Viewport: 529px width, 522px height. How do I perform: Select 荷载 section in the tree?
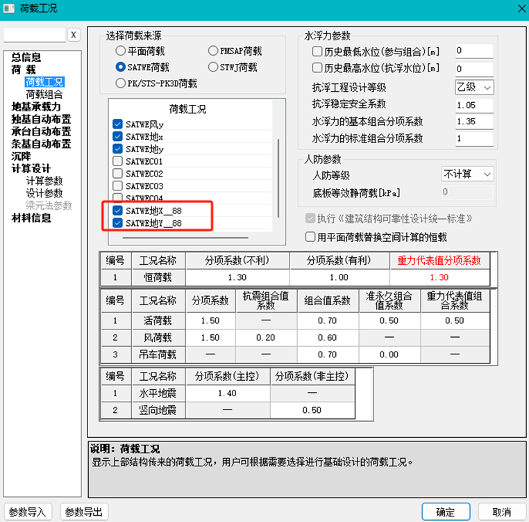tap(24, 70)
